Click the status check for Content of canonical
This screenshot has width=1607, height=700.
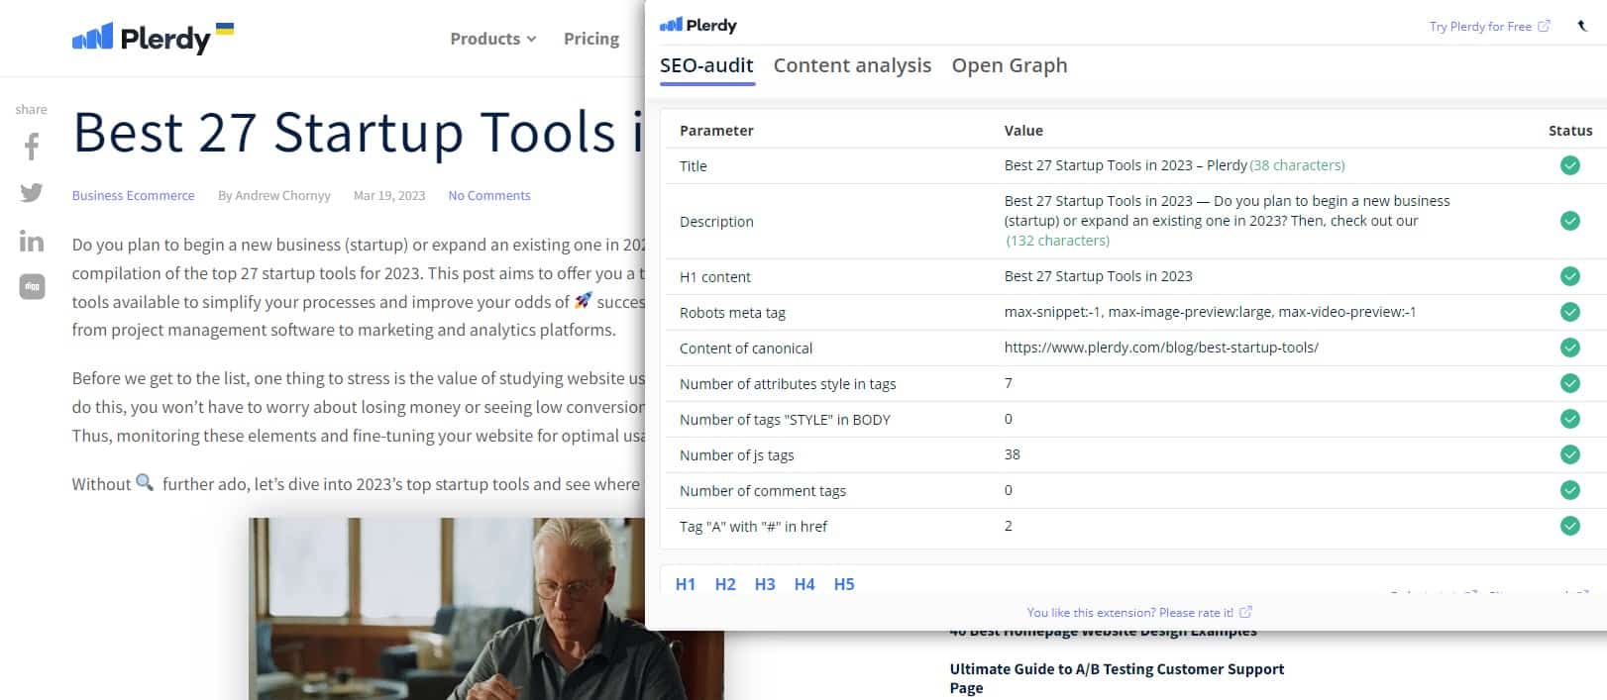[1570, 348]
